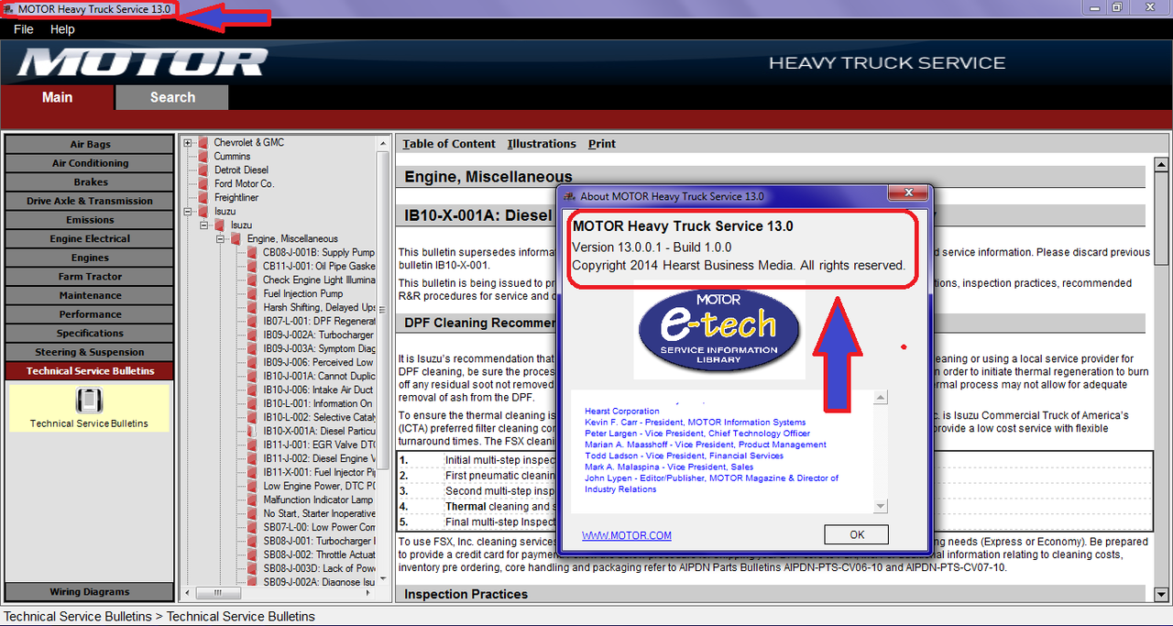Select the Engines category
Viewport: 1173px width, 626px height.
[x=90, y=258]
